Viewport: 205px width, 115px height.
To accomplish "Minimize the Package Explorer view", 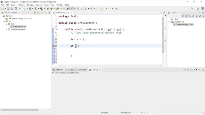I will click(45, 12).
